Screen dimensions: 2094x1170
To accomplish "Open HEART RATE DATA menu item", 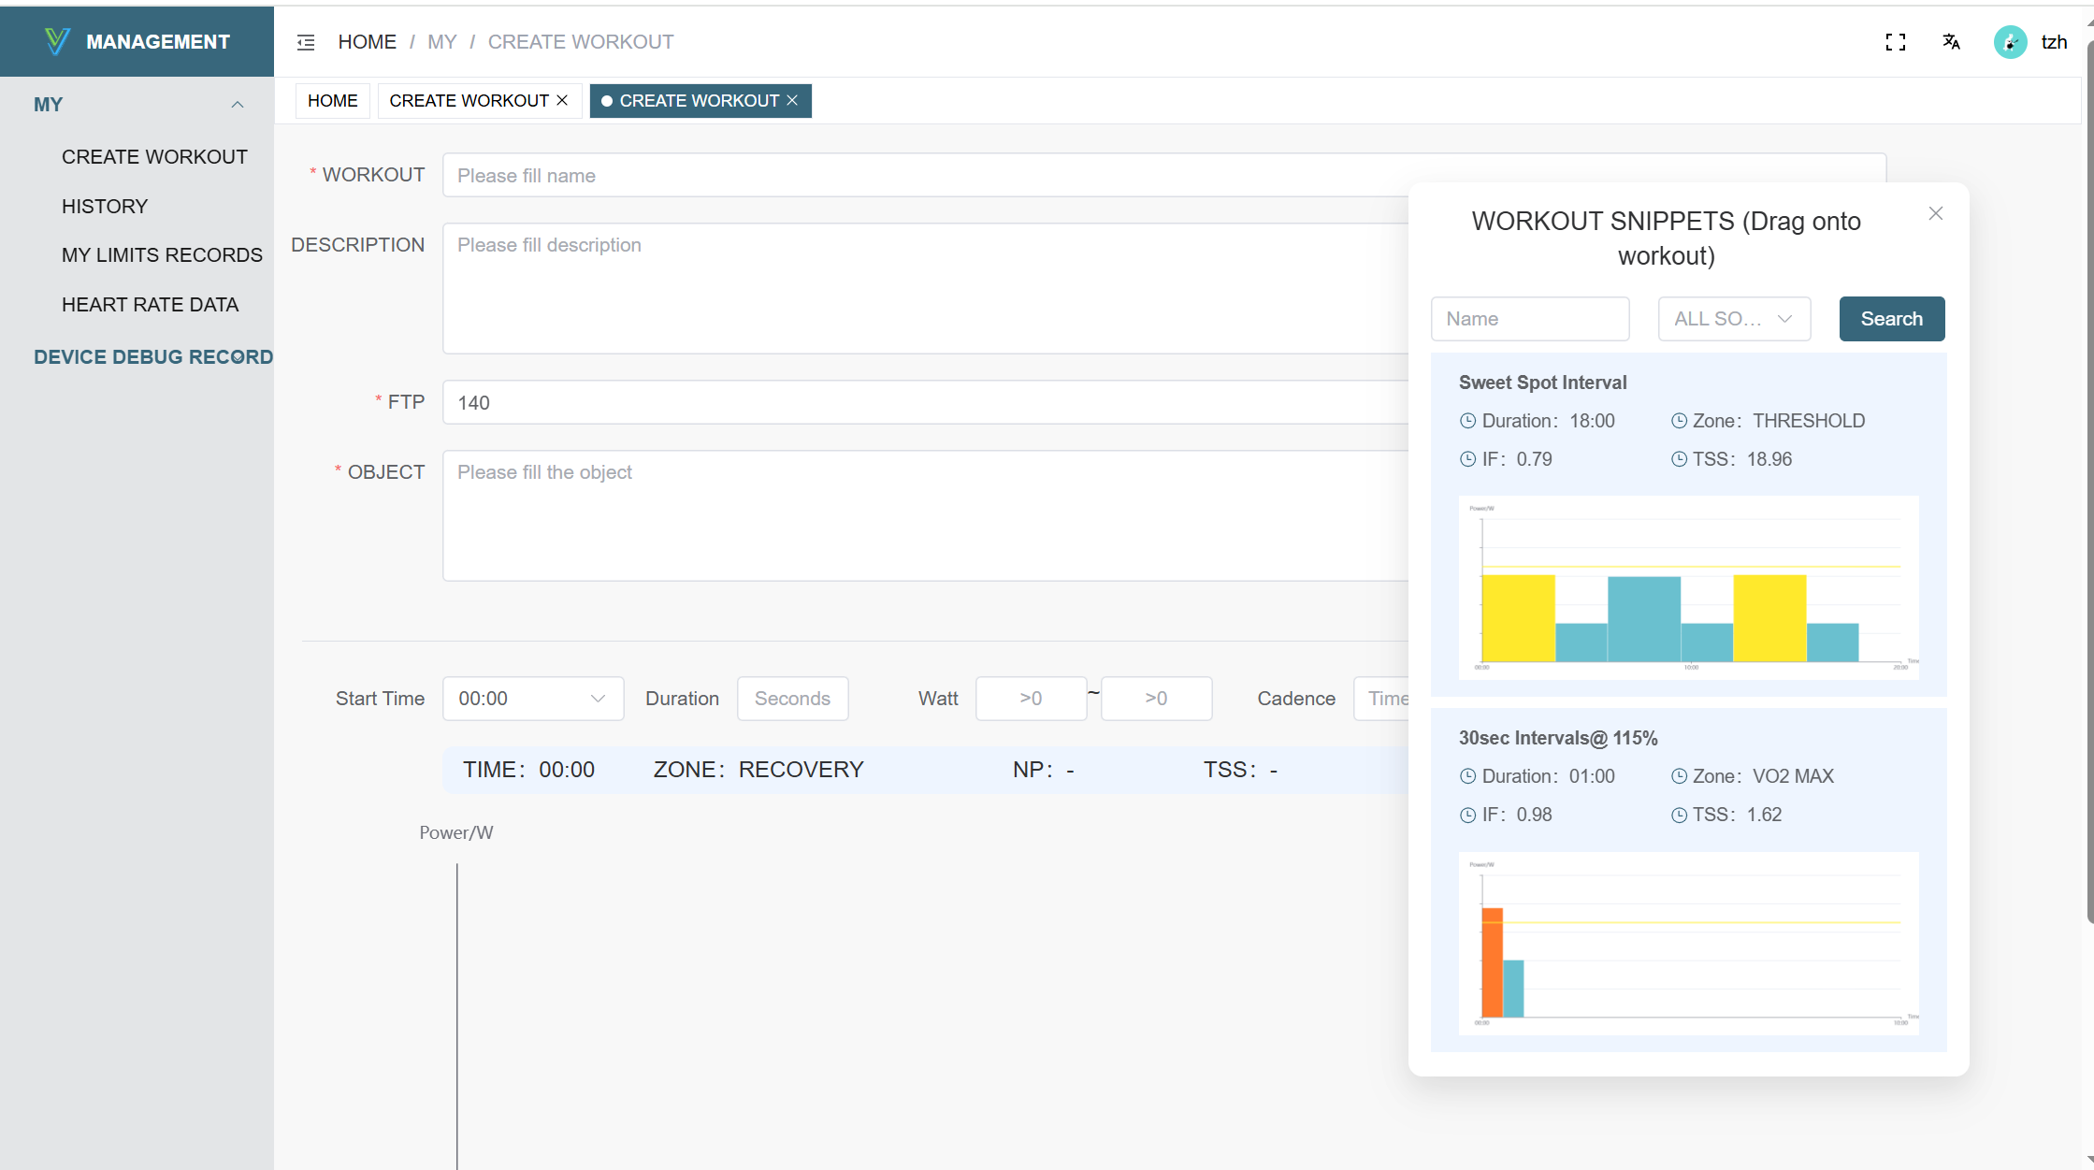I will 150,304.
